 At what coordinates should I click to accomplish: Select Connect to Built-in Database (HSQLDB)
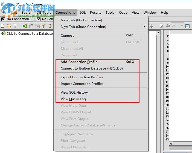[x=101, y=68]
